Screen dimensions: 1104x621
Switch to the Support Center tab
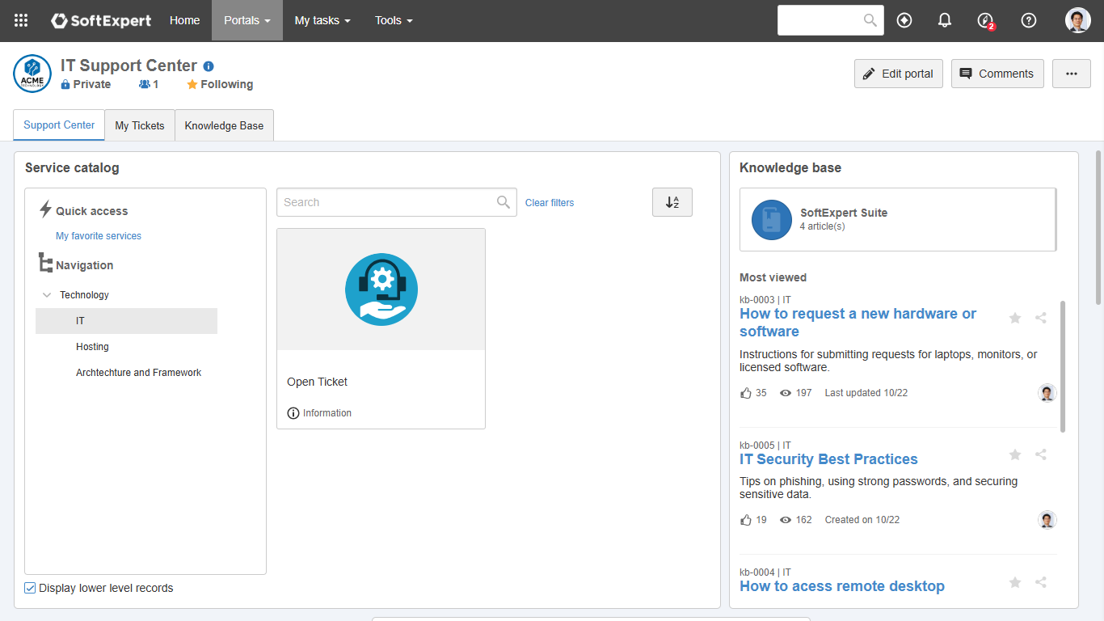[59, 125]
